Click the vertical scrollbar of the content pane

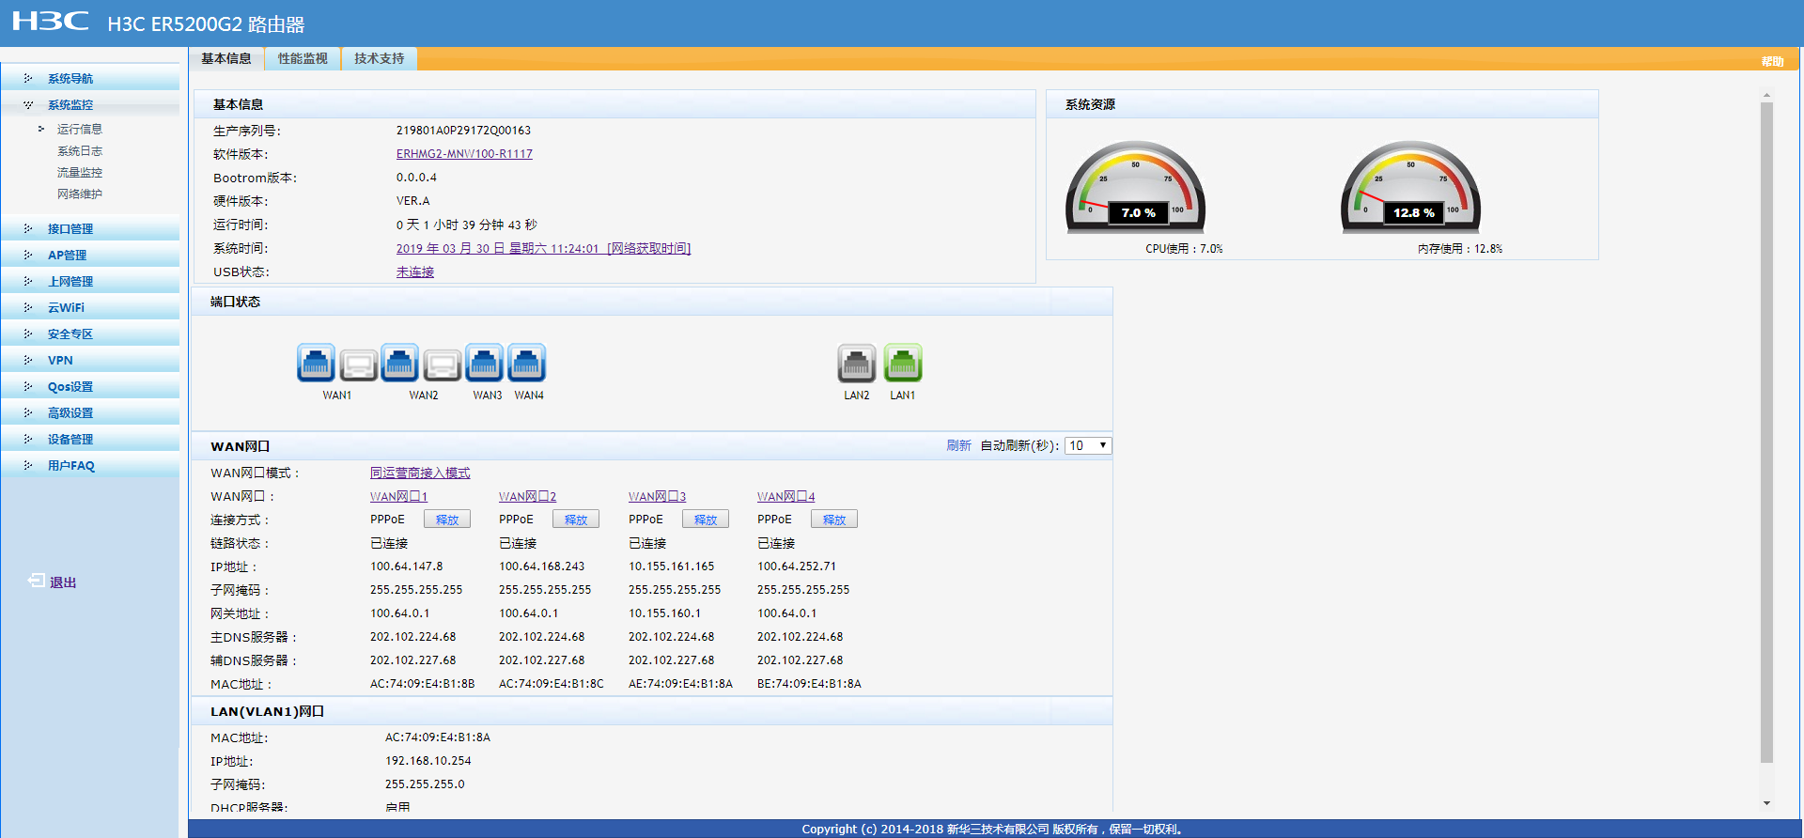pyautogui.click(x=1766, y=432)
